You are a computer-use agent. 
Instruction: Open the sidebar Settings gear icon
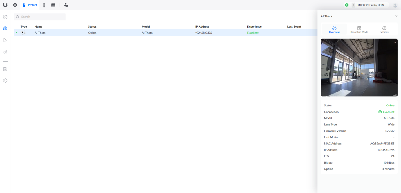(x=5, y=81)
